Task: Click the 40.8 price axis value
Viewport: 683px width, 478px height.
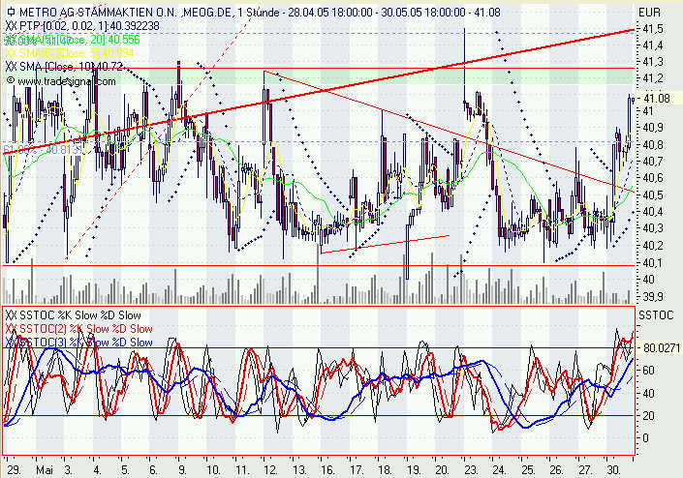Action: pyautogui.click(x=653, y=144)
